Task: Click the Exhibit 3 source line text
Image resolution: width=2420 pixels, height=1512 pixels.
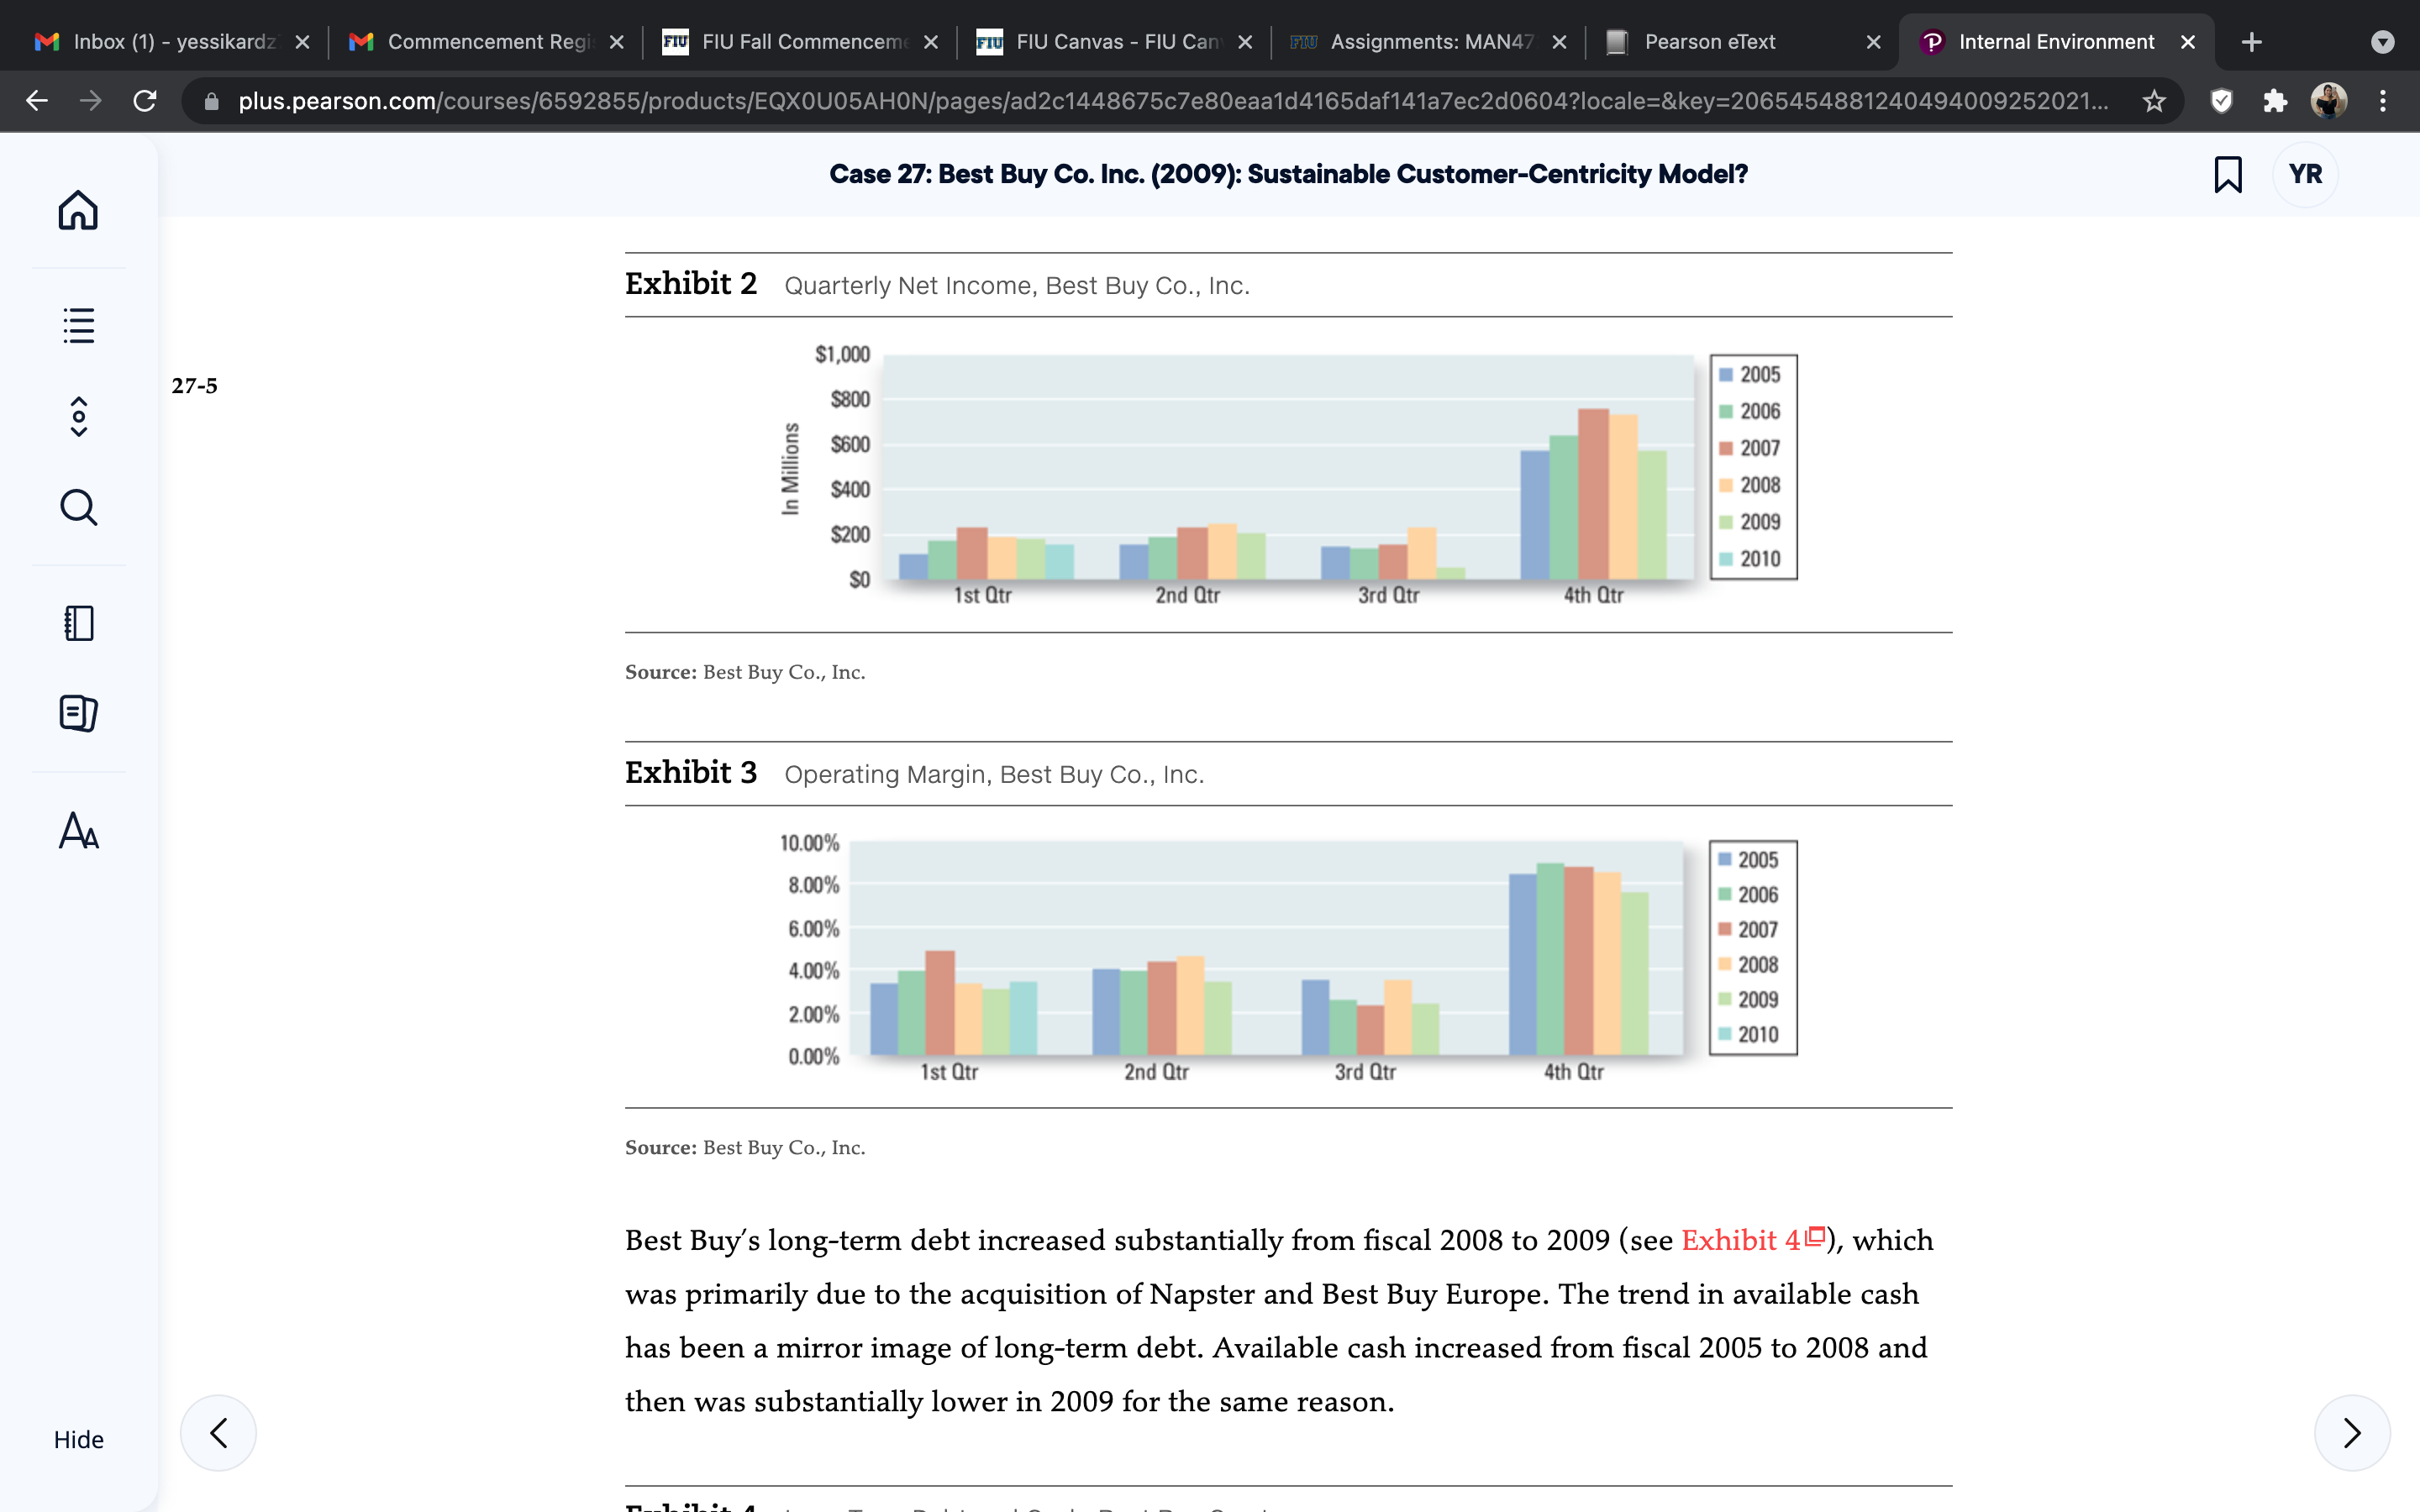Action: tap(745, 1147)
